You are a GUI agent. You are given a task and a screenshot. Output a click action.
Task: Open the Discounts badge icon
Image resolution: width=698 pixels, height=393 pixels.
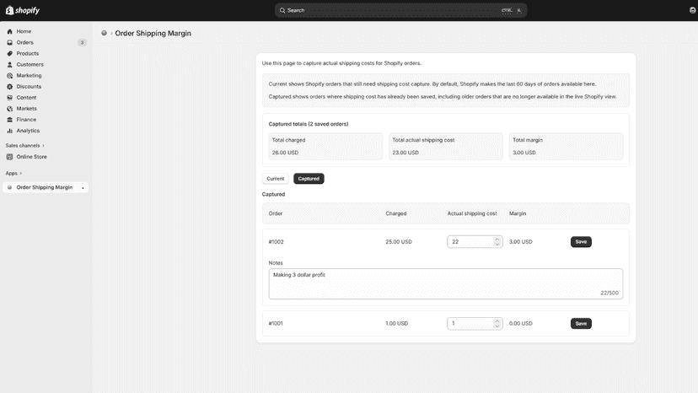(10, 86)
